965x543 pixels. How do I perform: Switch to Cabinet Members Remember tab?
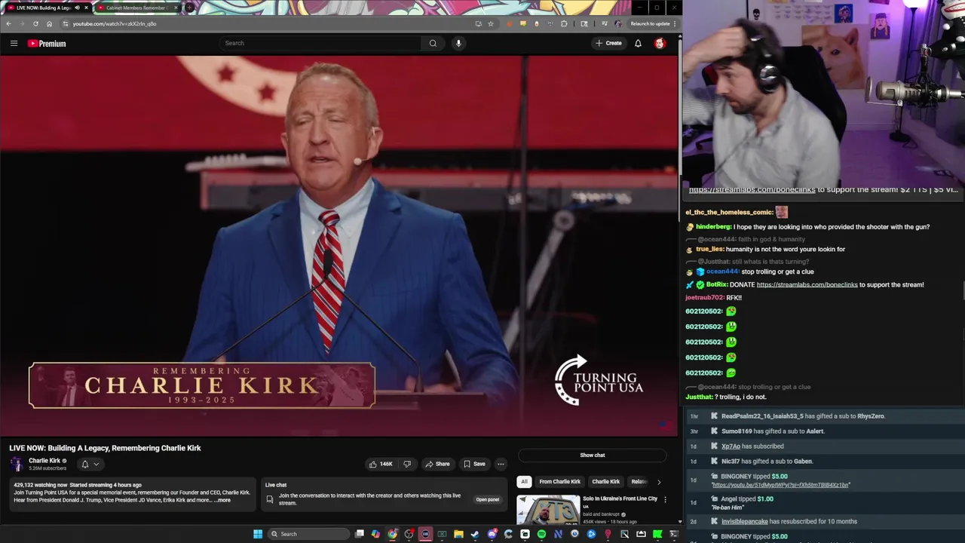pos(138,8)
